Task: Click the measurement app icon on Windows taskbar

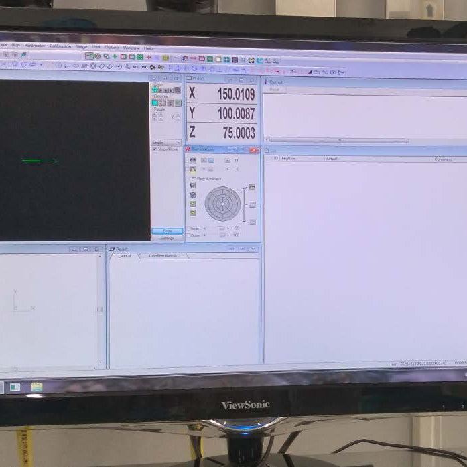Action: [x=15, y=387]
